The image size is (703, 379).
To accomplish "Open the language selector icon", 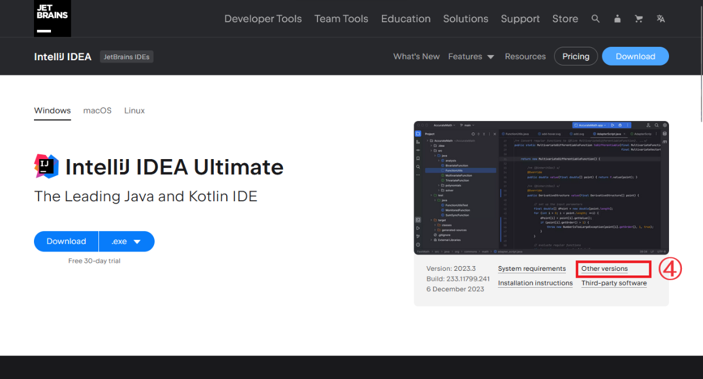I will point(661,19).
